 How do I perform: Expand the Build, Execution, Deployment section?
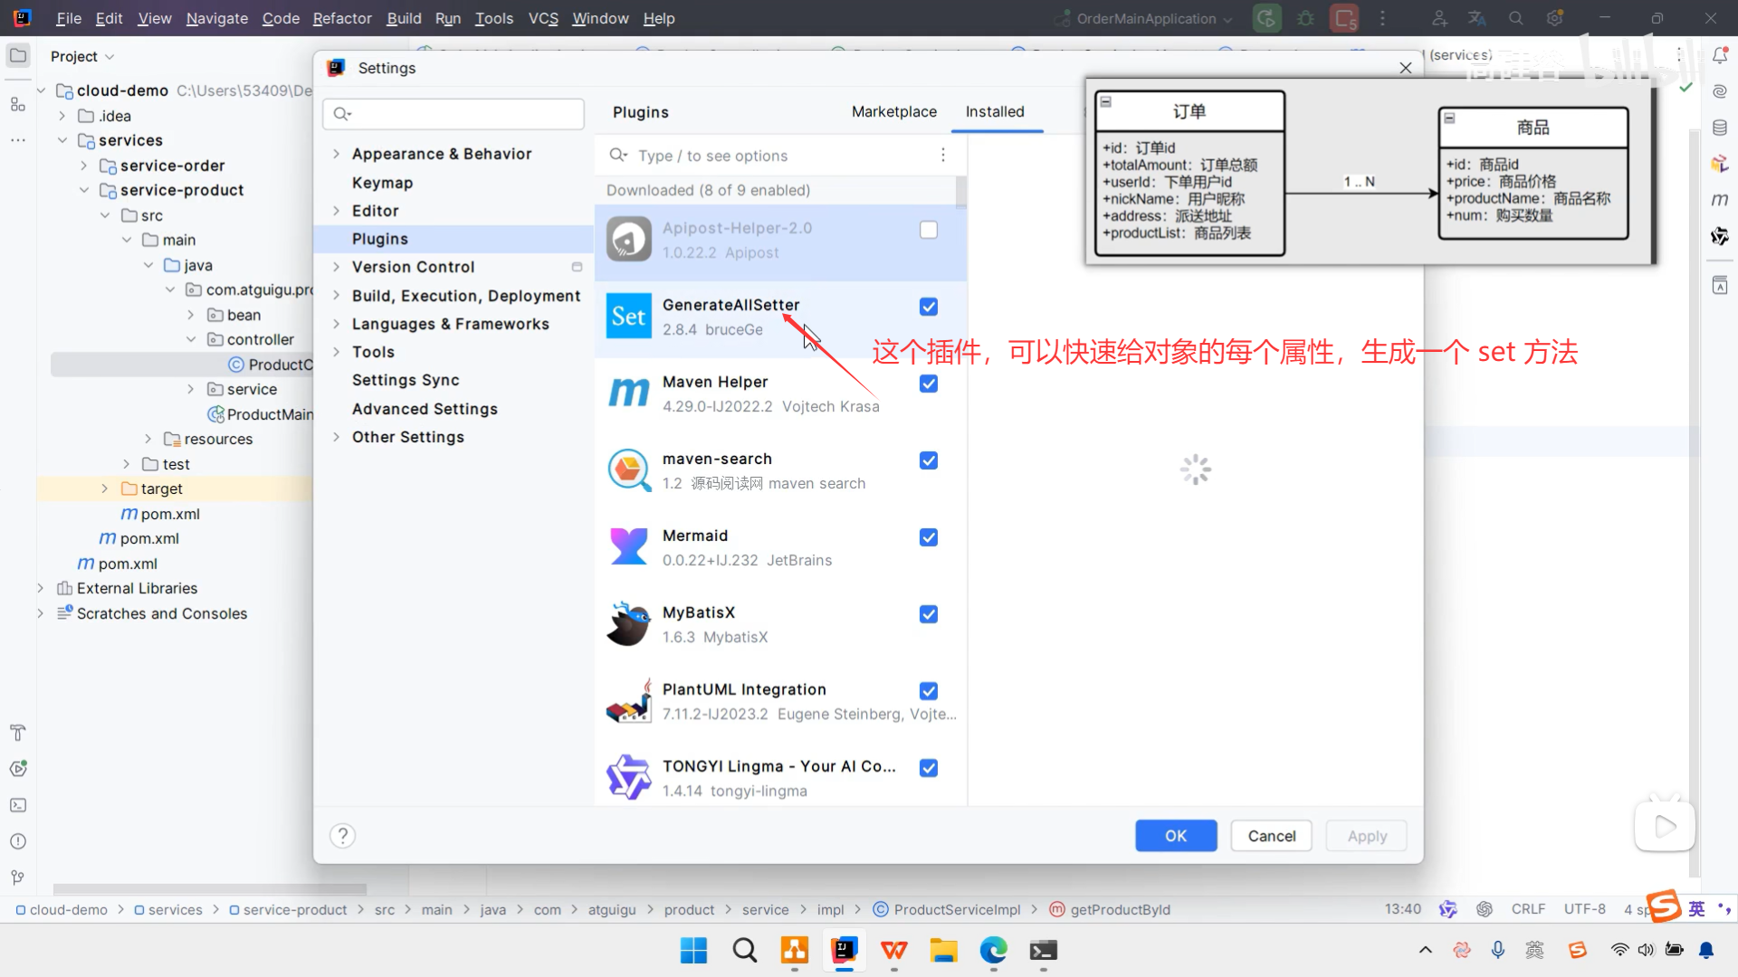pos(336,296)
